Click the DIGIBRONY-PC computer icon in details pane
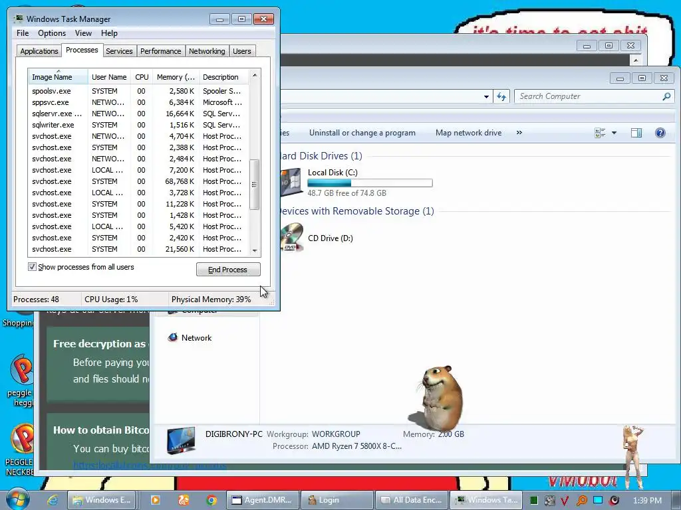Viewport: 681px width, 510px height. click(181, 440)
